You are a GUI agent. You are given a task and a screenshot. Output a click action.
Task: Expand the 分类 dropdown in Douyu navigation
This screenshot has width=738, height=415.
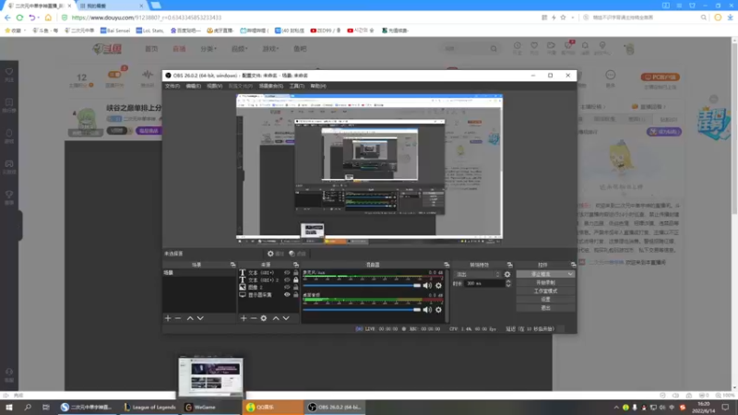coord(208,49)
